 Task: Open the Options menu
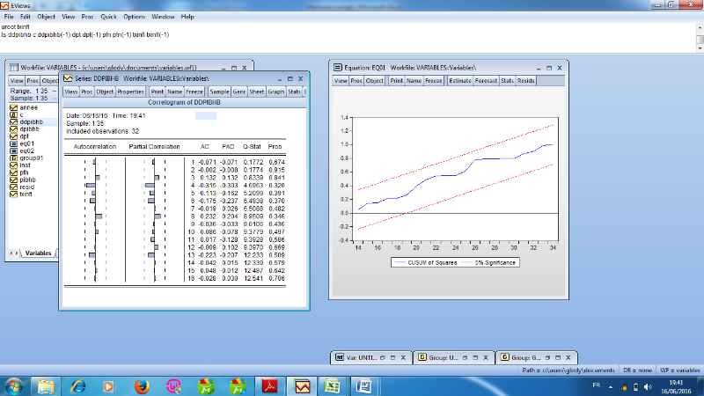click(134, 17)
